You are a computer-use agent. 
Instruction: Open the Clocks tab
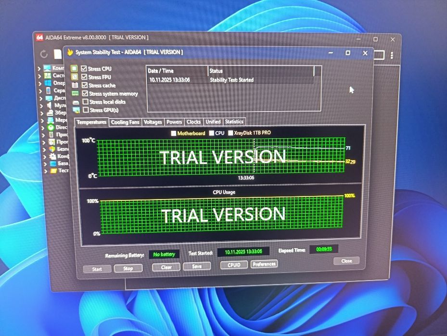tap(194, 122)
